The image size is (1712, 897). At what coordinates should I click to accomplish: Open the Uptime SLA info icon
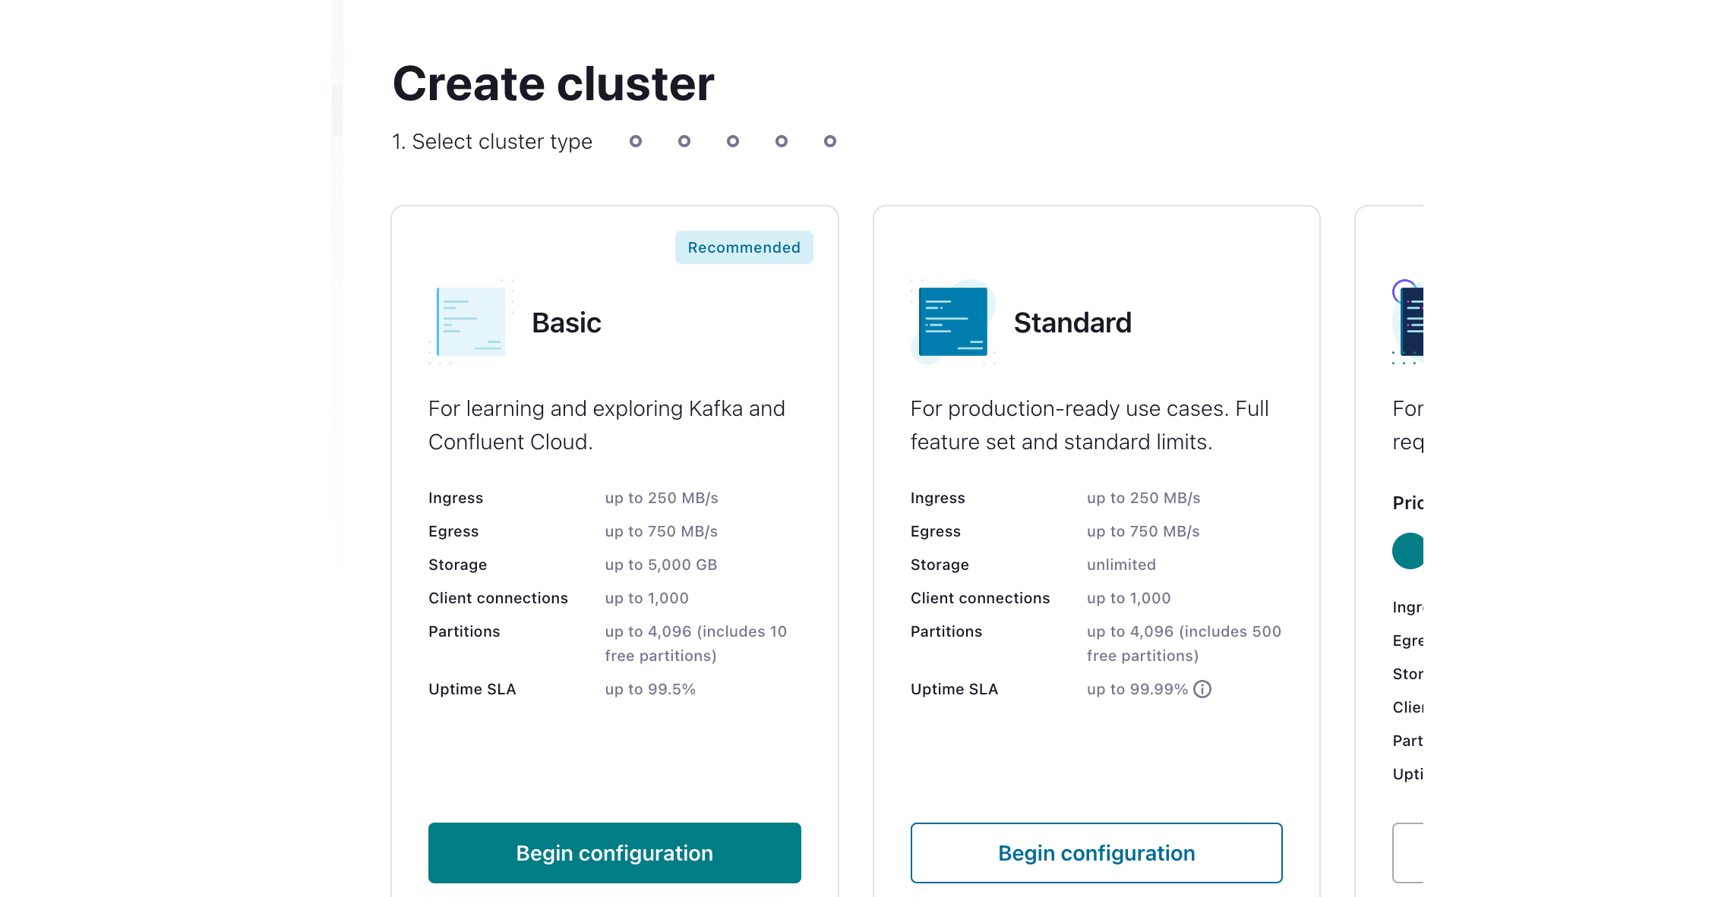[x=1202, y=689]
